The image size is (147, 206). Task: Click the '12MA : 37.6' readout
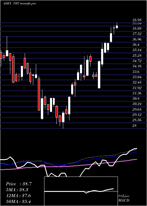pos(18,196)
